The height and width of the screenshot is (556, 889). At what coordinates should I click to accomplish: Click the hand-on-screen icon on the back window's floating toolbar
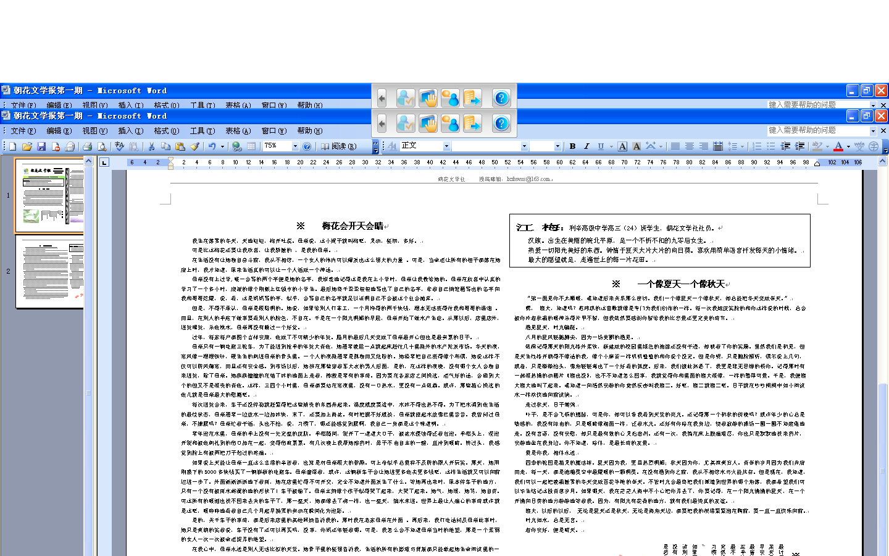click(x=428, y=98)
